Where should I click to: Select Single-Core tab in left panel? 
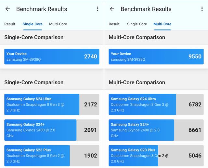tap(32, 24)
